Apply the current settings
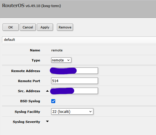 45,27
